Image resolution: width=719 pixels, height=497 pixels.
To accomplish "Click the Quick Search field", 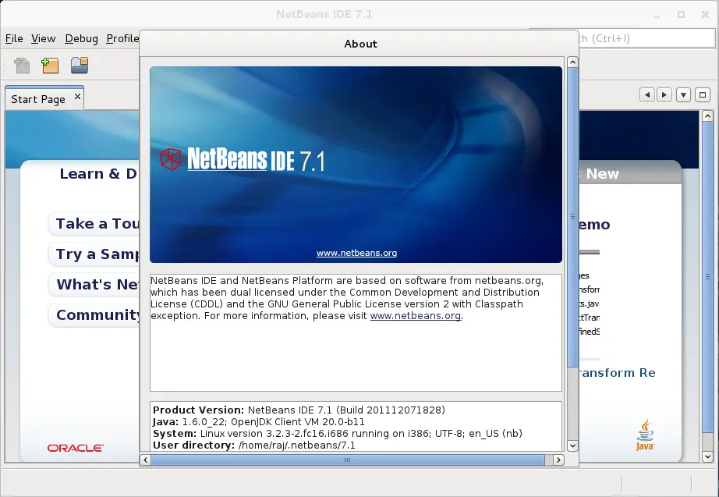I will coord(646,38).
